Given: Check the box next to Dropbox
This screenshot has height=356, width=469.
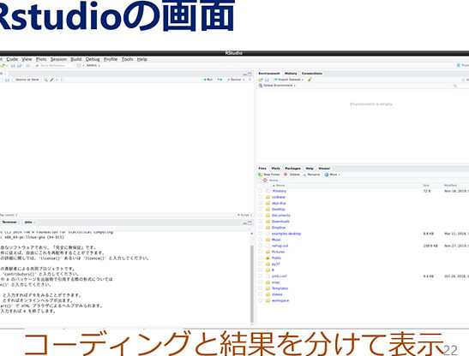Looking at the screenshot, I should (x=260, y=228).
